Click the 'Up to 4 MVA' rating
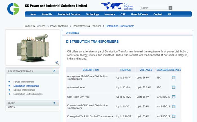Viewport: 197px width, 122px height. coord(123,107)
